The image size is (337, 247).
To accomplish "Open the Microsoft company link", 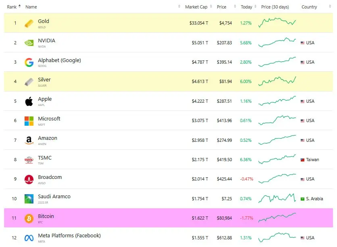I will point(49,119).
